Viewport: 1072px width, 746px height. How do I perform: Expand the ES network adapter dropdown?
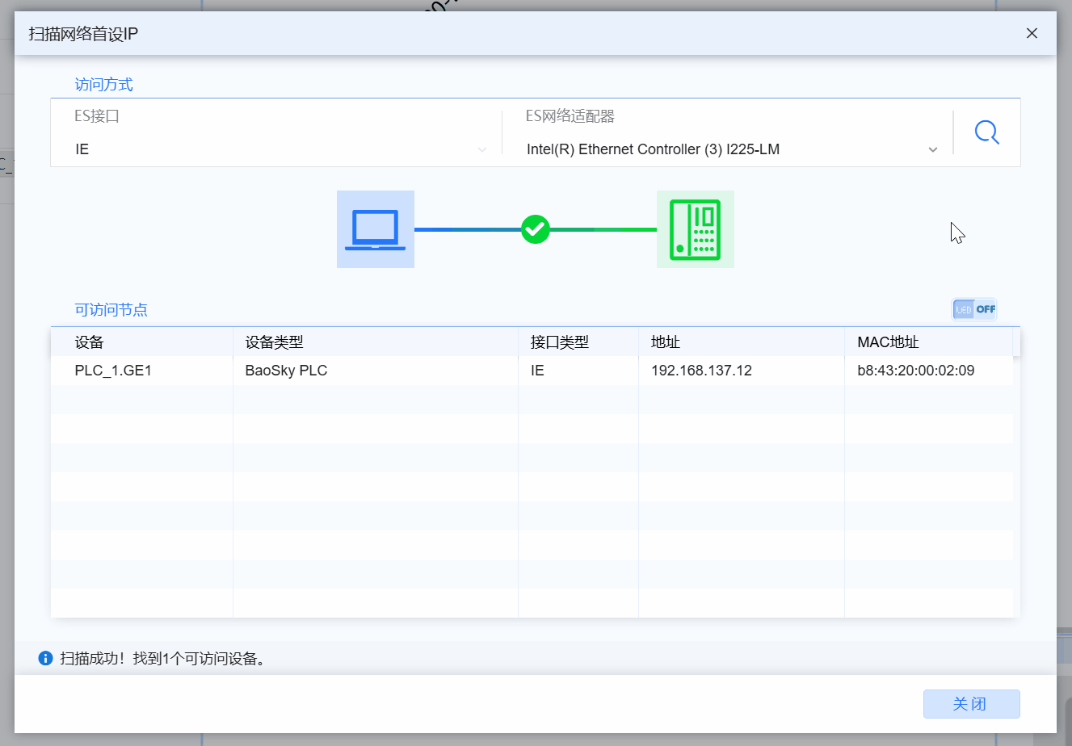pos(932,149)
